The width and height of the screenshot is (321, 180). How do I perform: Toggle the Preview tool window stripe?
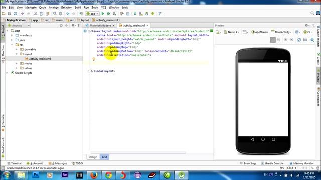click(x=318, y=76)
